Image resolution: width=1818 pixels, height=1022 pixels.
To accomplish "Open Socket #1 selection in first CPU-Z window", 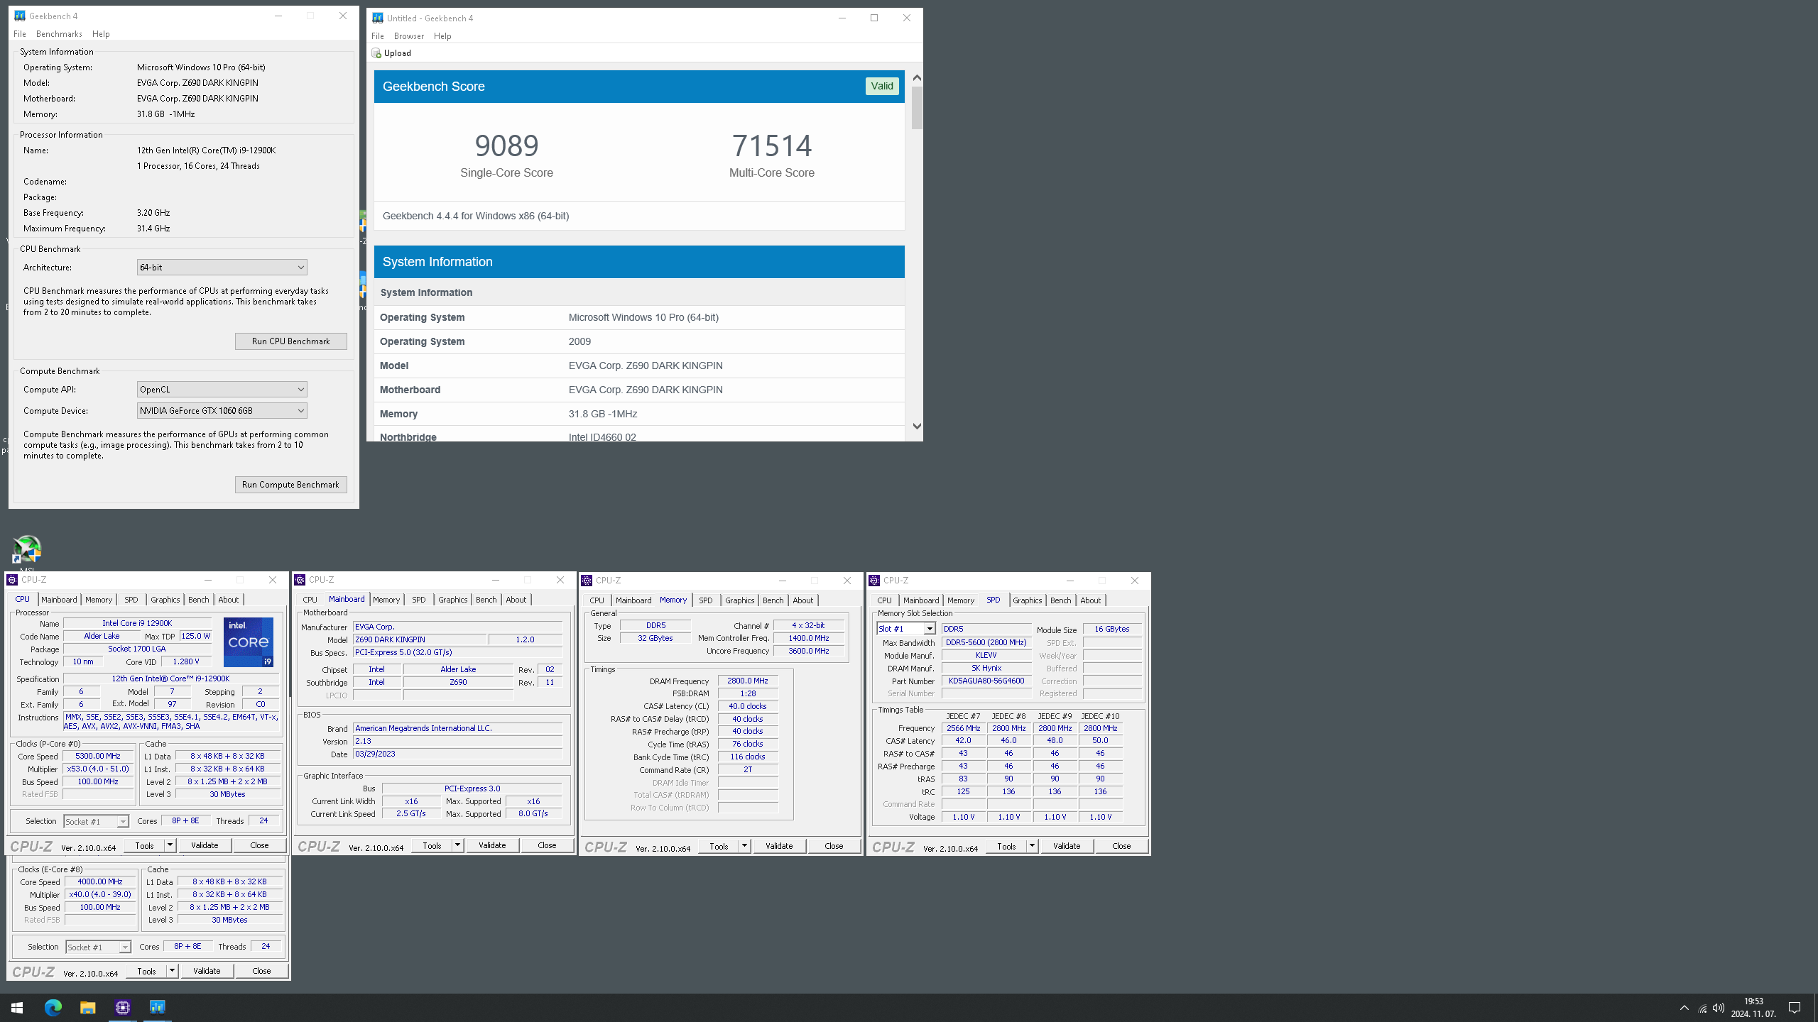I will pos(96,822).
